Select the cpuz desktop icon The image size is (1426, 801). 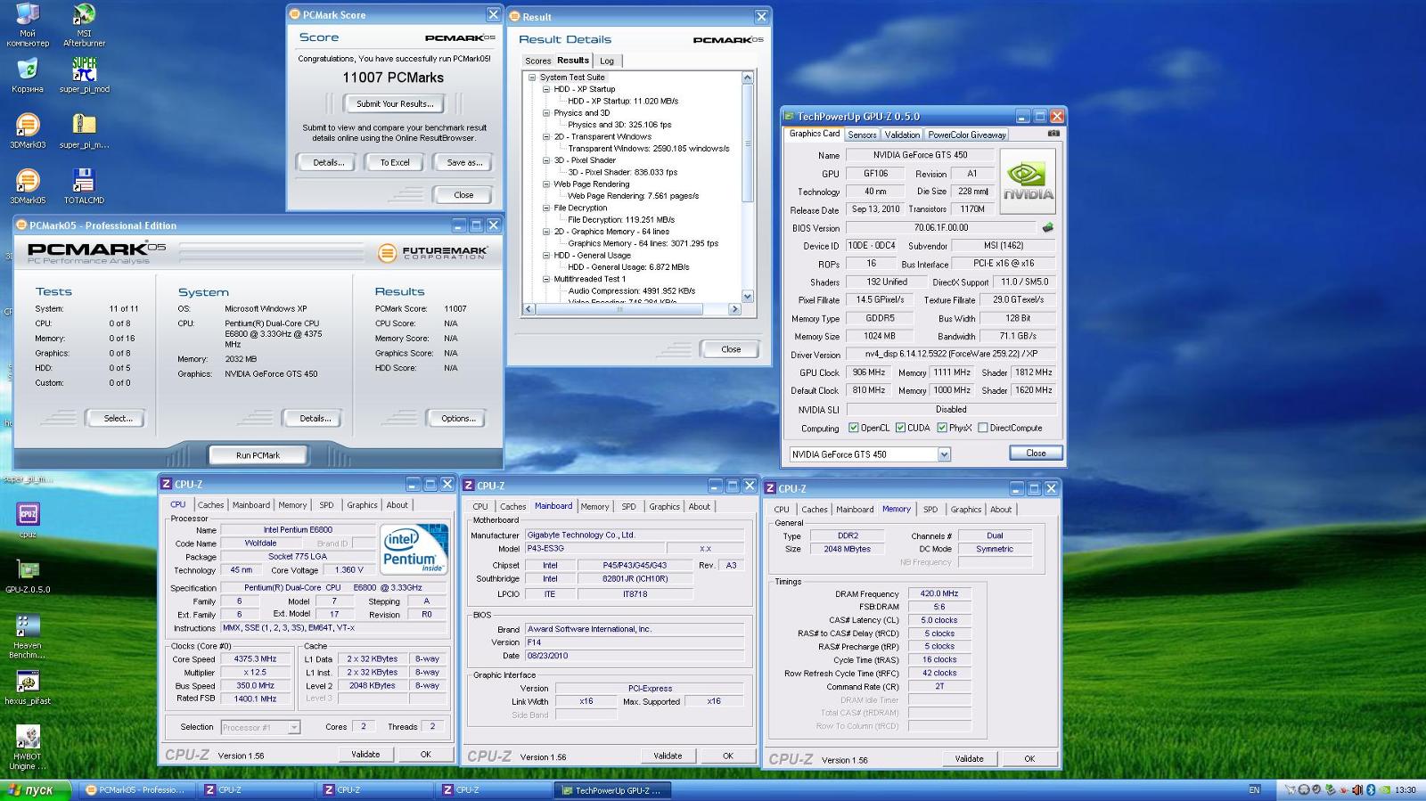[28, 520]
